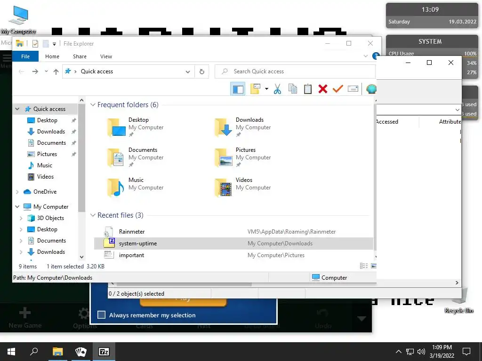Go forward with the forward arrow
The image size is (482, 361).
35,71
